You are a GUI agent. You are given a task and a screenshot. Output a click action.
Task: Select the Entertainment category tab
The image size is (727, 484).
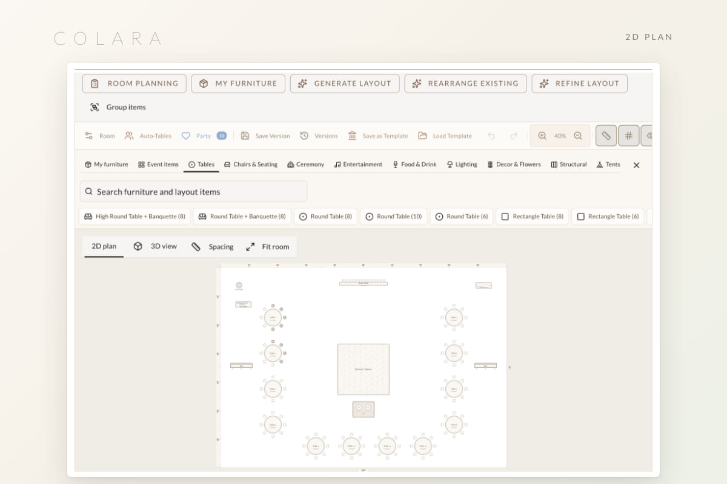click(x=358, y=165)
